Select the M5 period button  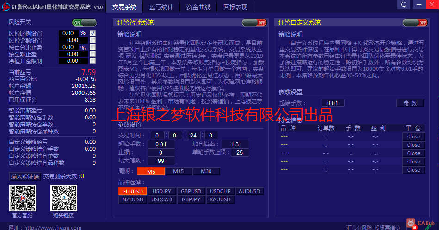tap(151, 171)
